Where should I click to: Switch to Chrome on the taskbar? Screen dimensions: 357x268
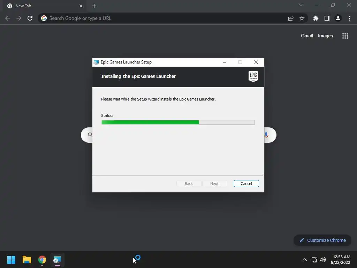(x=42, y=260)
